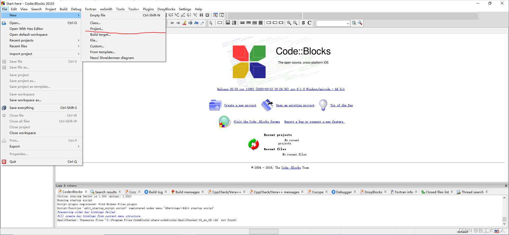Click the green recycle arrows recent projects icon
The image size is (509, 235).
[x=253, y=144]
